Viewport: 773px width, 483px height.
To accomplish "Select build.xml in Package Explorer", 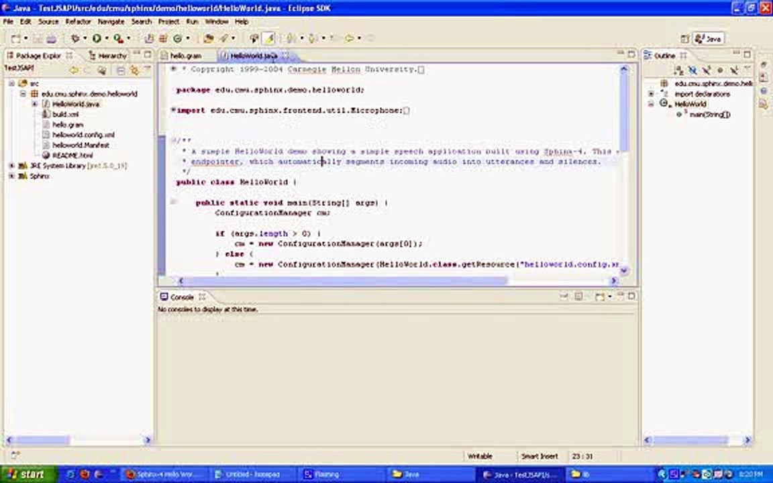I will coord(65,114).
